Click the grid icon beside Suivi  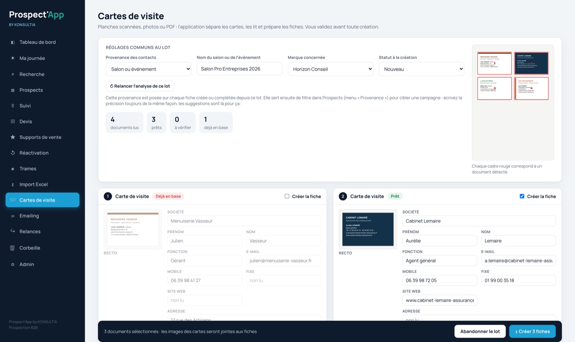pos(13,106)
